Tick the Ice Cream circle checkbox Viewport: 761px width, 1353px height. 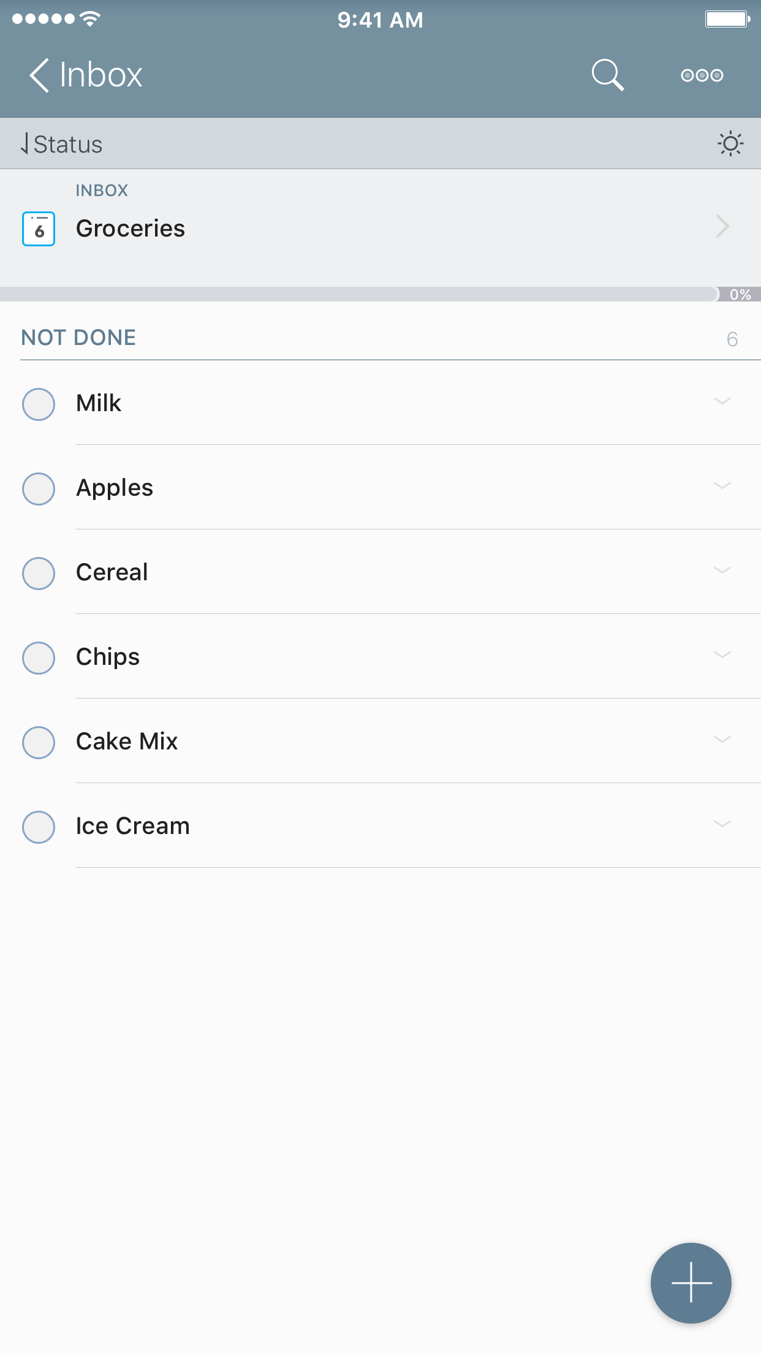39,827
